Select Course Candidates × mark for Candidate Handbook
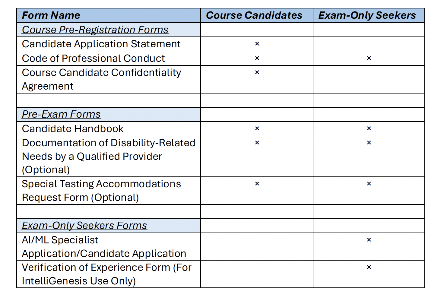447x301 pixels. click(257, 129)
